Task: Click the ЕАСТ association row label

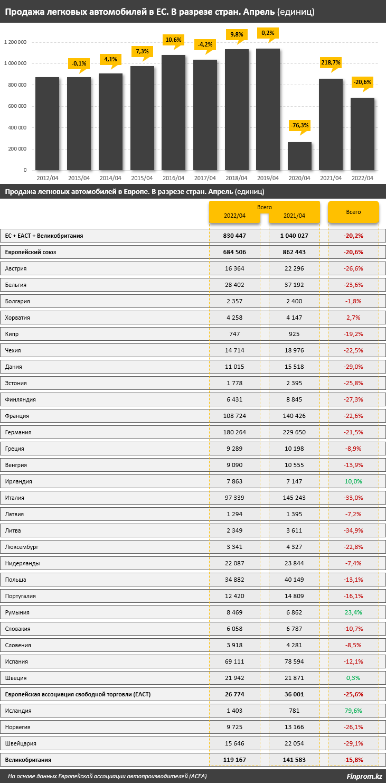Action: (78, 694)
